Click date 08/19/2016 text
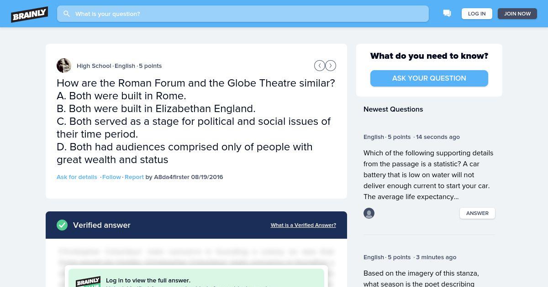This screenshot has height=287, width=548. 207,177
